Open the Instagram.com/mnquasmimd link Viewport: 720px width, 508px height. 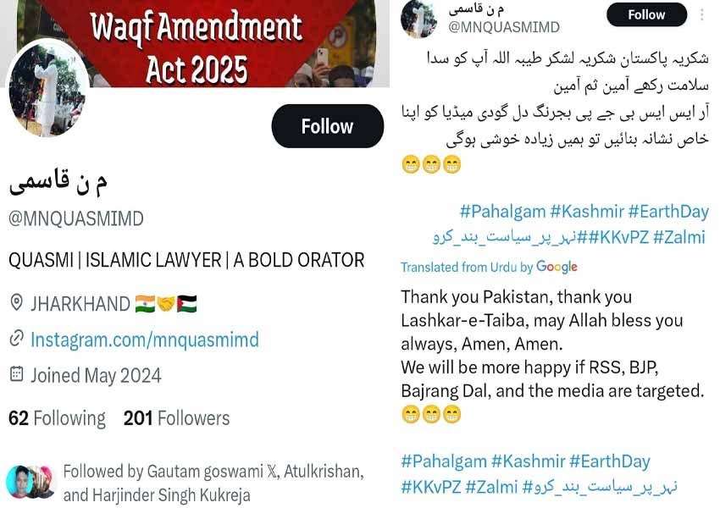tap(145, 340)
